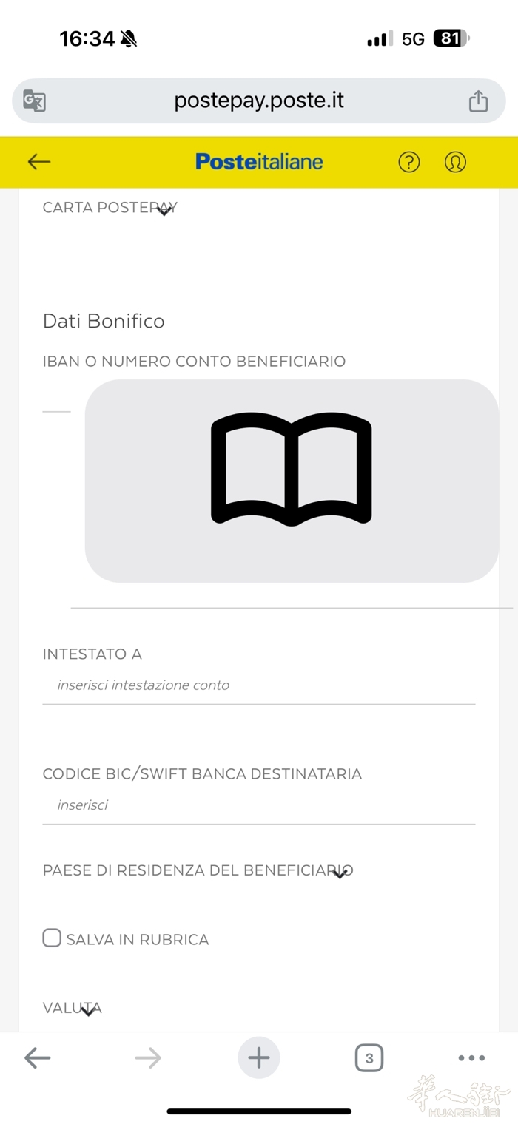
Task: Tap the share icon in address bar
Action: pyautogui.click(x=478, y=101)
